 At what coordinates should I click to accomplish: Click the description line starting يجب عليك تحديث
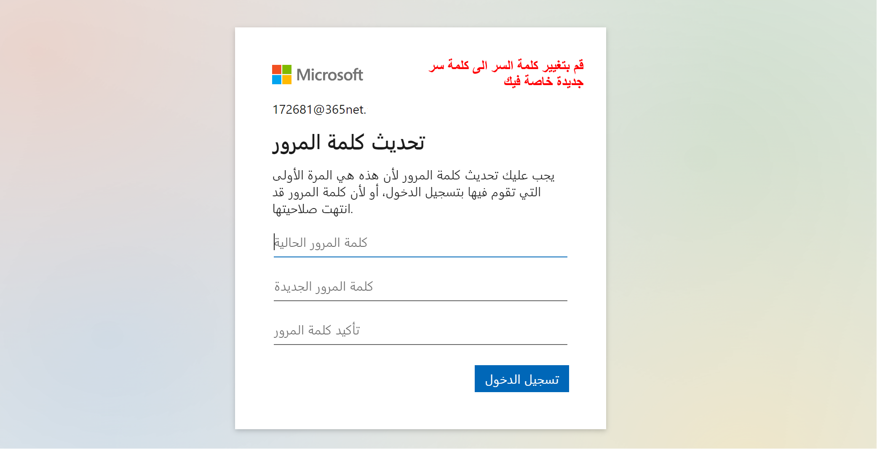413,175
